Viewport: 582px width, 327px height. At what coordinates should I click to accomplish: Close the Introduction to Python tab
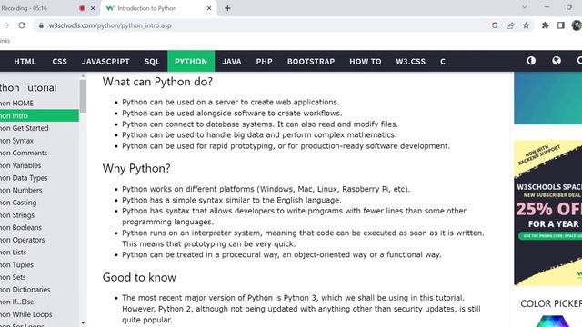209,8
